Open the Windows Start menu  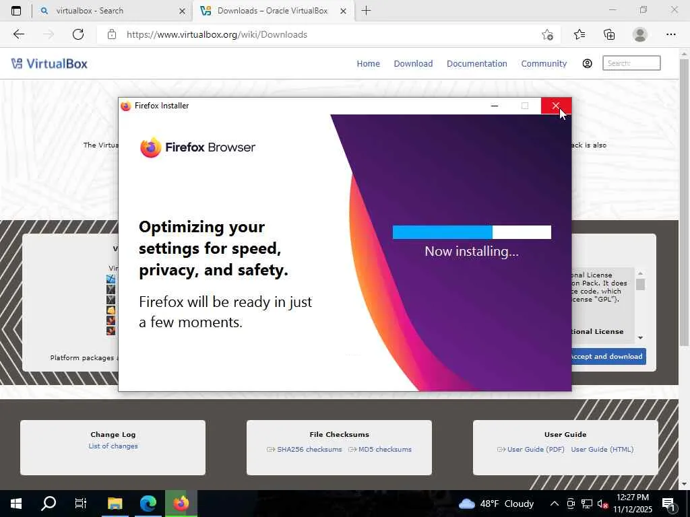tap(16, 504)
